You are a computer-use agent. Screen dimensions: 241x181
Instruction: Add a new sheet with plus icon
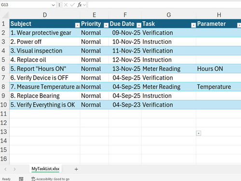point(76,169)
